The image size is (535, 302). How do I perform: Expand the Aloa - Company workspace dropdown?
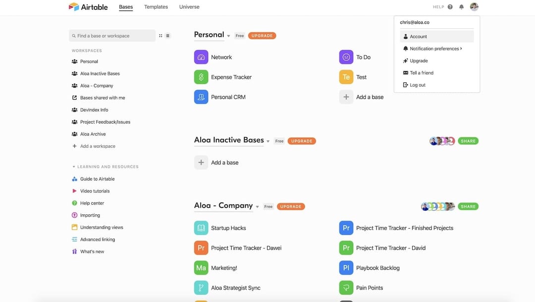(x=257, y=206)
